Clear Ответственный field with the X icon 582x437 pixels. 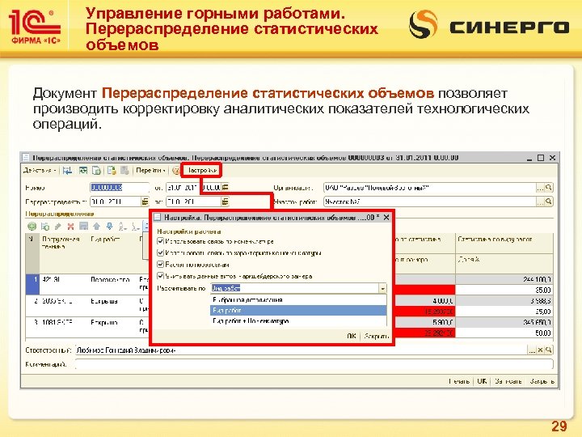(x=541, y=350)
